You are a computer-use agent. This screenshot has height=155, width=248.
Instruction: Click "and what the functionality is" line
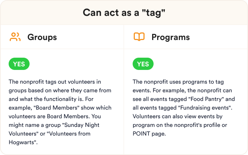pos(46,99)
